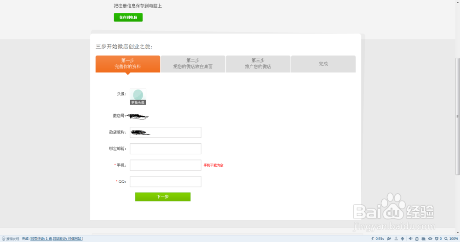Toggle the eye protection mode icon
Image resolution: width=460 pixels, height=242 pixels.
point(430,239)
